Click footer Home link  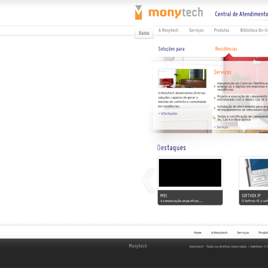(198, 233)
